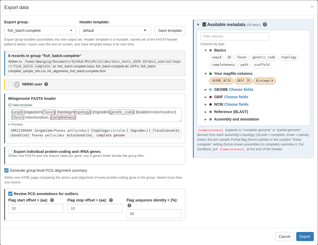Viewport: 318px width, 245px height.
Task: Insert the BioSample mapfile chip
Action: click(264, 81)
